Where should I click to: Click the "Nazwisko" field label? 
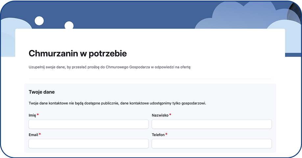click(x=160, y=115)
